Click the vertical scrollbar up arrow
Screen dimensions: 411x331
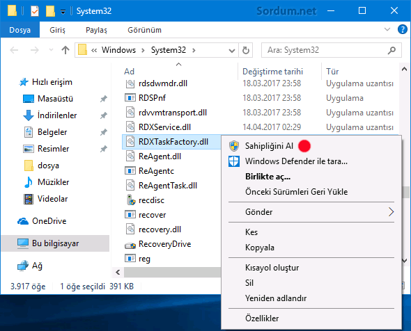[404, 70]
